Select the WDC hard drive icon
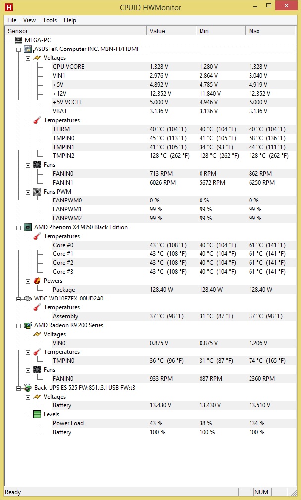This screenshot has height=500, width=301. (x=28, y=299)
